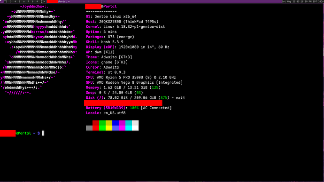Click the '@Portal' header above the separator
Viewport: 324px width, 182px height.
109,7
